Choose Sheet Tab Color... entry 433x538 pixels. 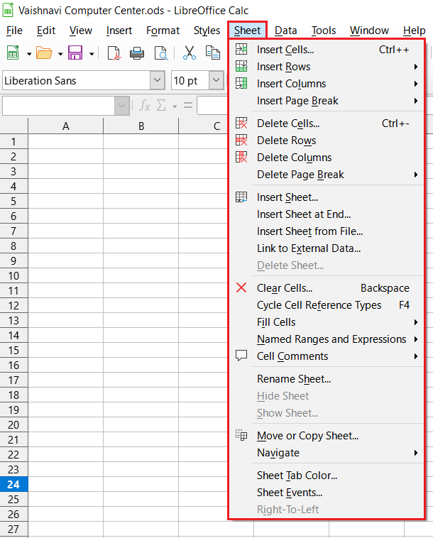click(x=327, y=476)
